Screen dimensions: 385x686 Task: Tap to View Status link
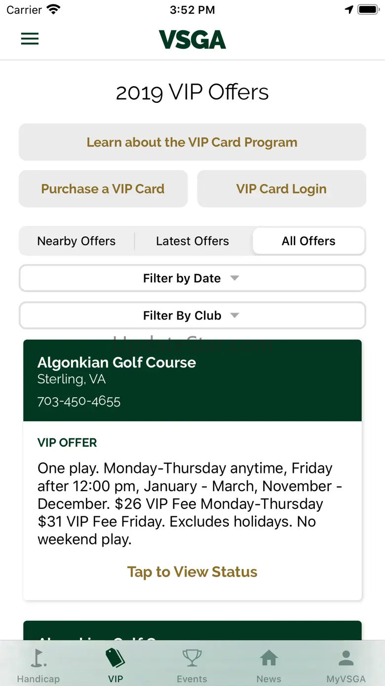click(192, 572)
